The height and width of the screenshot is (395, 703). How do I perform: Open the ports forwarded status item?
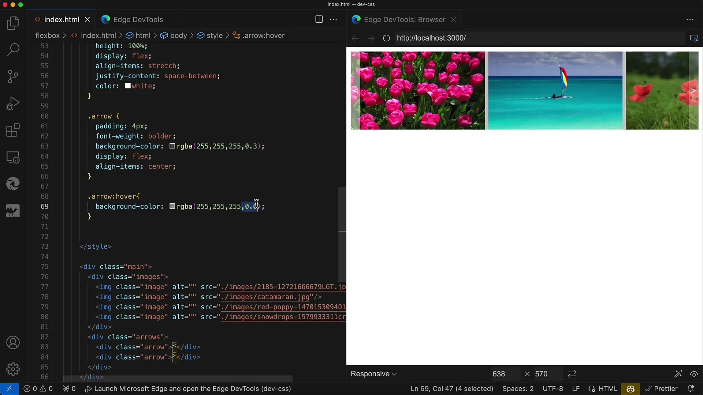(x=69, y=388)
